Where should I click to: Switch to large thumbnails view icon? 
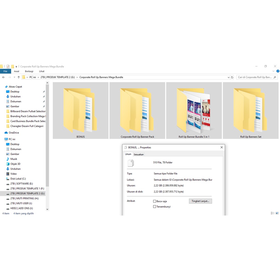tap(277, 213)
